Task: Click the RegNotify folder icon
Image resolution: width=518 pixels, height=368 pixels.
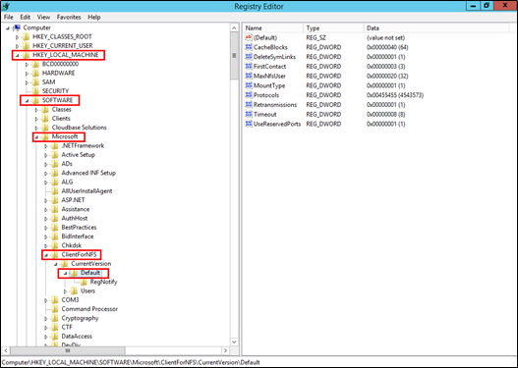Action: click(84, 282)
